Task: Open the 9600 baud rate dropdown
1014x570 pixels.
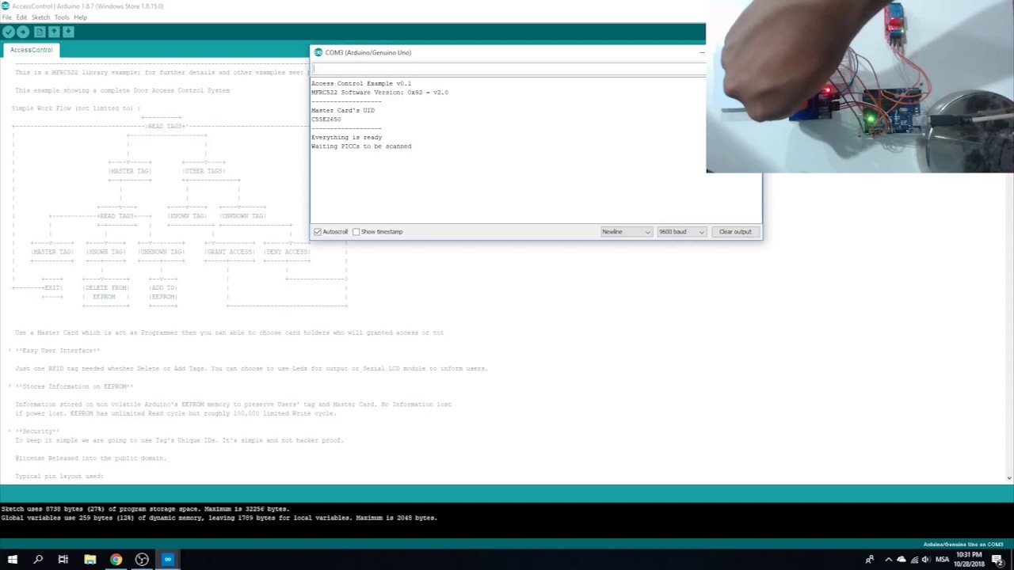Action: pos(681,232)
